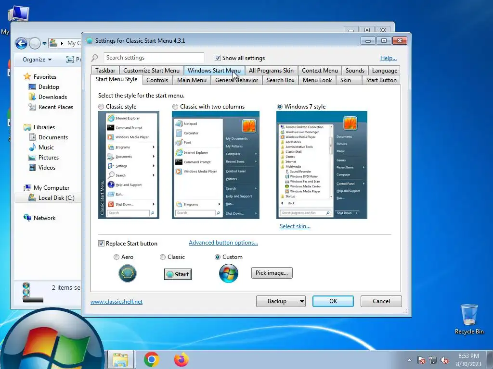The image size is (493, 369).
Task: Open the Sounds tab
Action: click(355, 71)
